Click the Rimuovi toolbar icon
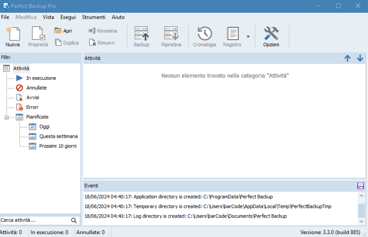 tap(92, 43)
